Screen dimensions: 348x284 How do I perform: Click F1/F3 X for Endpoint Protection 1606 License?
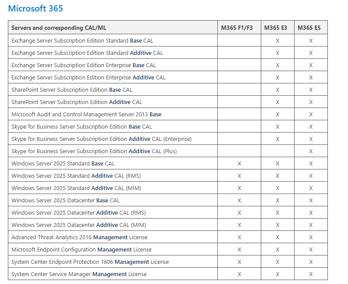tap(239, 262)
